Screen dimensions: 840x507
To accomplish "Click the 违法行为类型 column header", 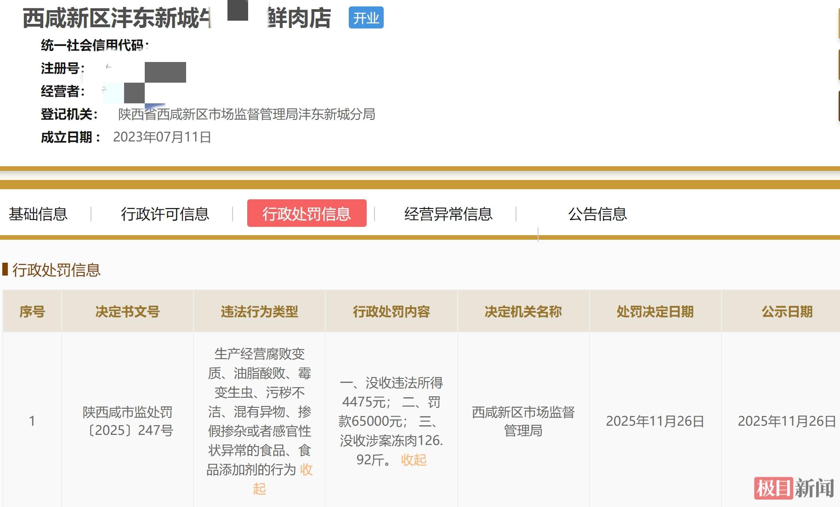I will [259, 312].
